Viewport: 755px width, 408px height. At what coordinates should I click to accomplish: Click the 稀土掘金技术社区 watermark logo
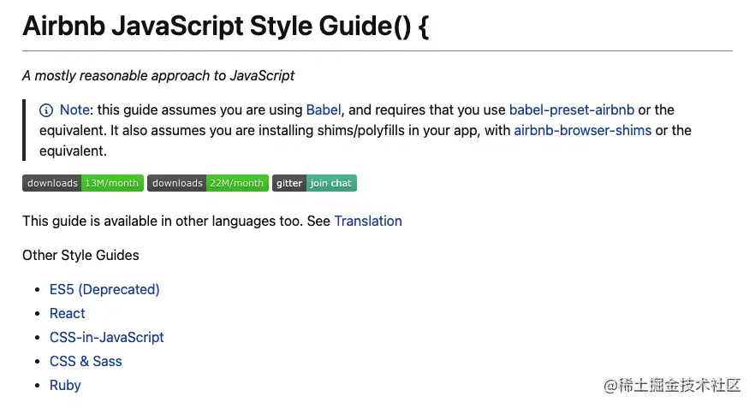671,386
